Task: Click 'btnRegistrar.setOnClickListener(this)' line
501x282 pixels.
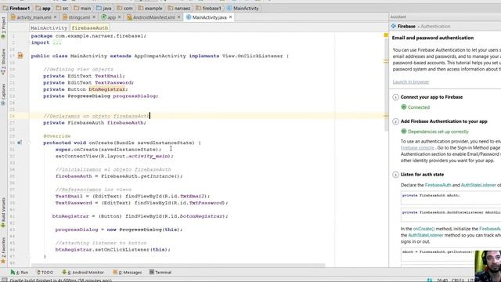Action: pyautogui.click(x=113, y=249)
